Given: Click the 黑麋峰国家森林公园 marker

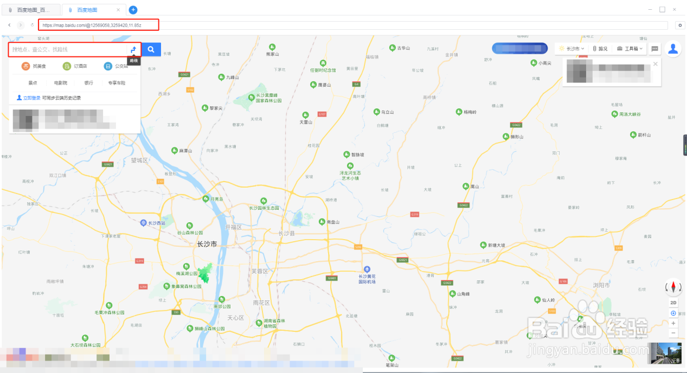Looking at the screenshot, I should 251,97.
